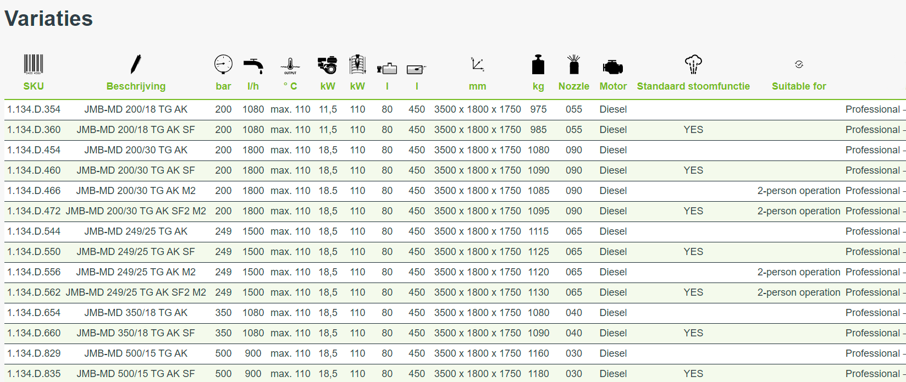The width and height of the screenshot is (906, 382).
Task: Select SKU 1.134.D.354
Action: (x=34, y=109)
